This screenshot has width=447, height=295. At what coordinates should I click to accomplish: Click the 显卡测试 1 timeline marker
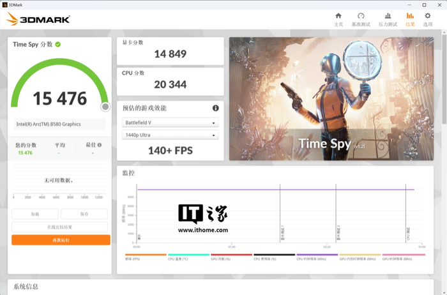pos(282,233)
